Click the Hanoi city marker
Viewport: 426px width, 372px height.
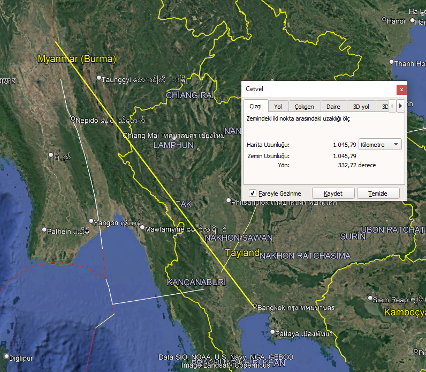click(x=384, y=19)
